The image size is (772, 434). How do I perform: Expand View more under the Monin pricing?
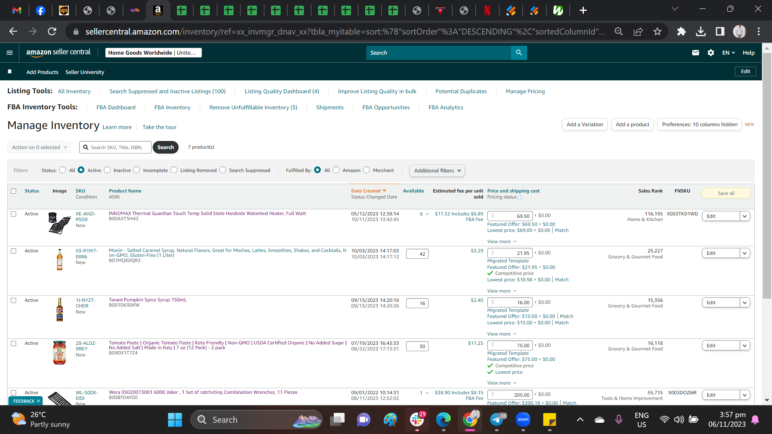click(x=502, y=291)
